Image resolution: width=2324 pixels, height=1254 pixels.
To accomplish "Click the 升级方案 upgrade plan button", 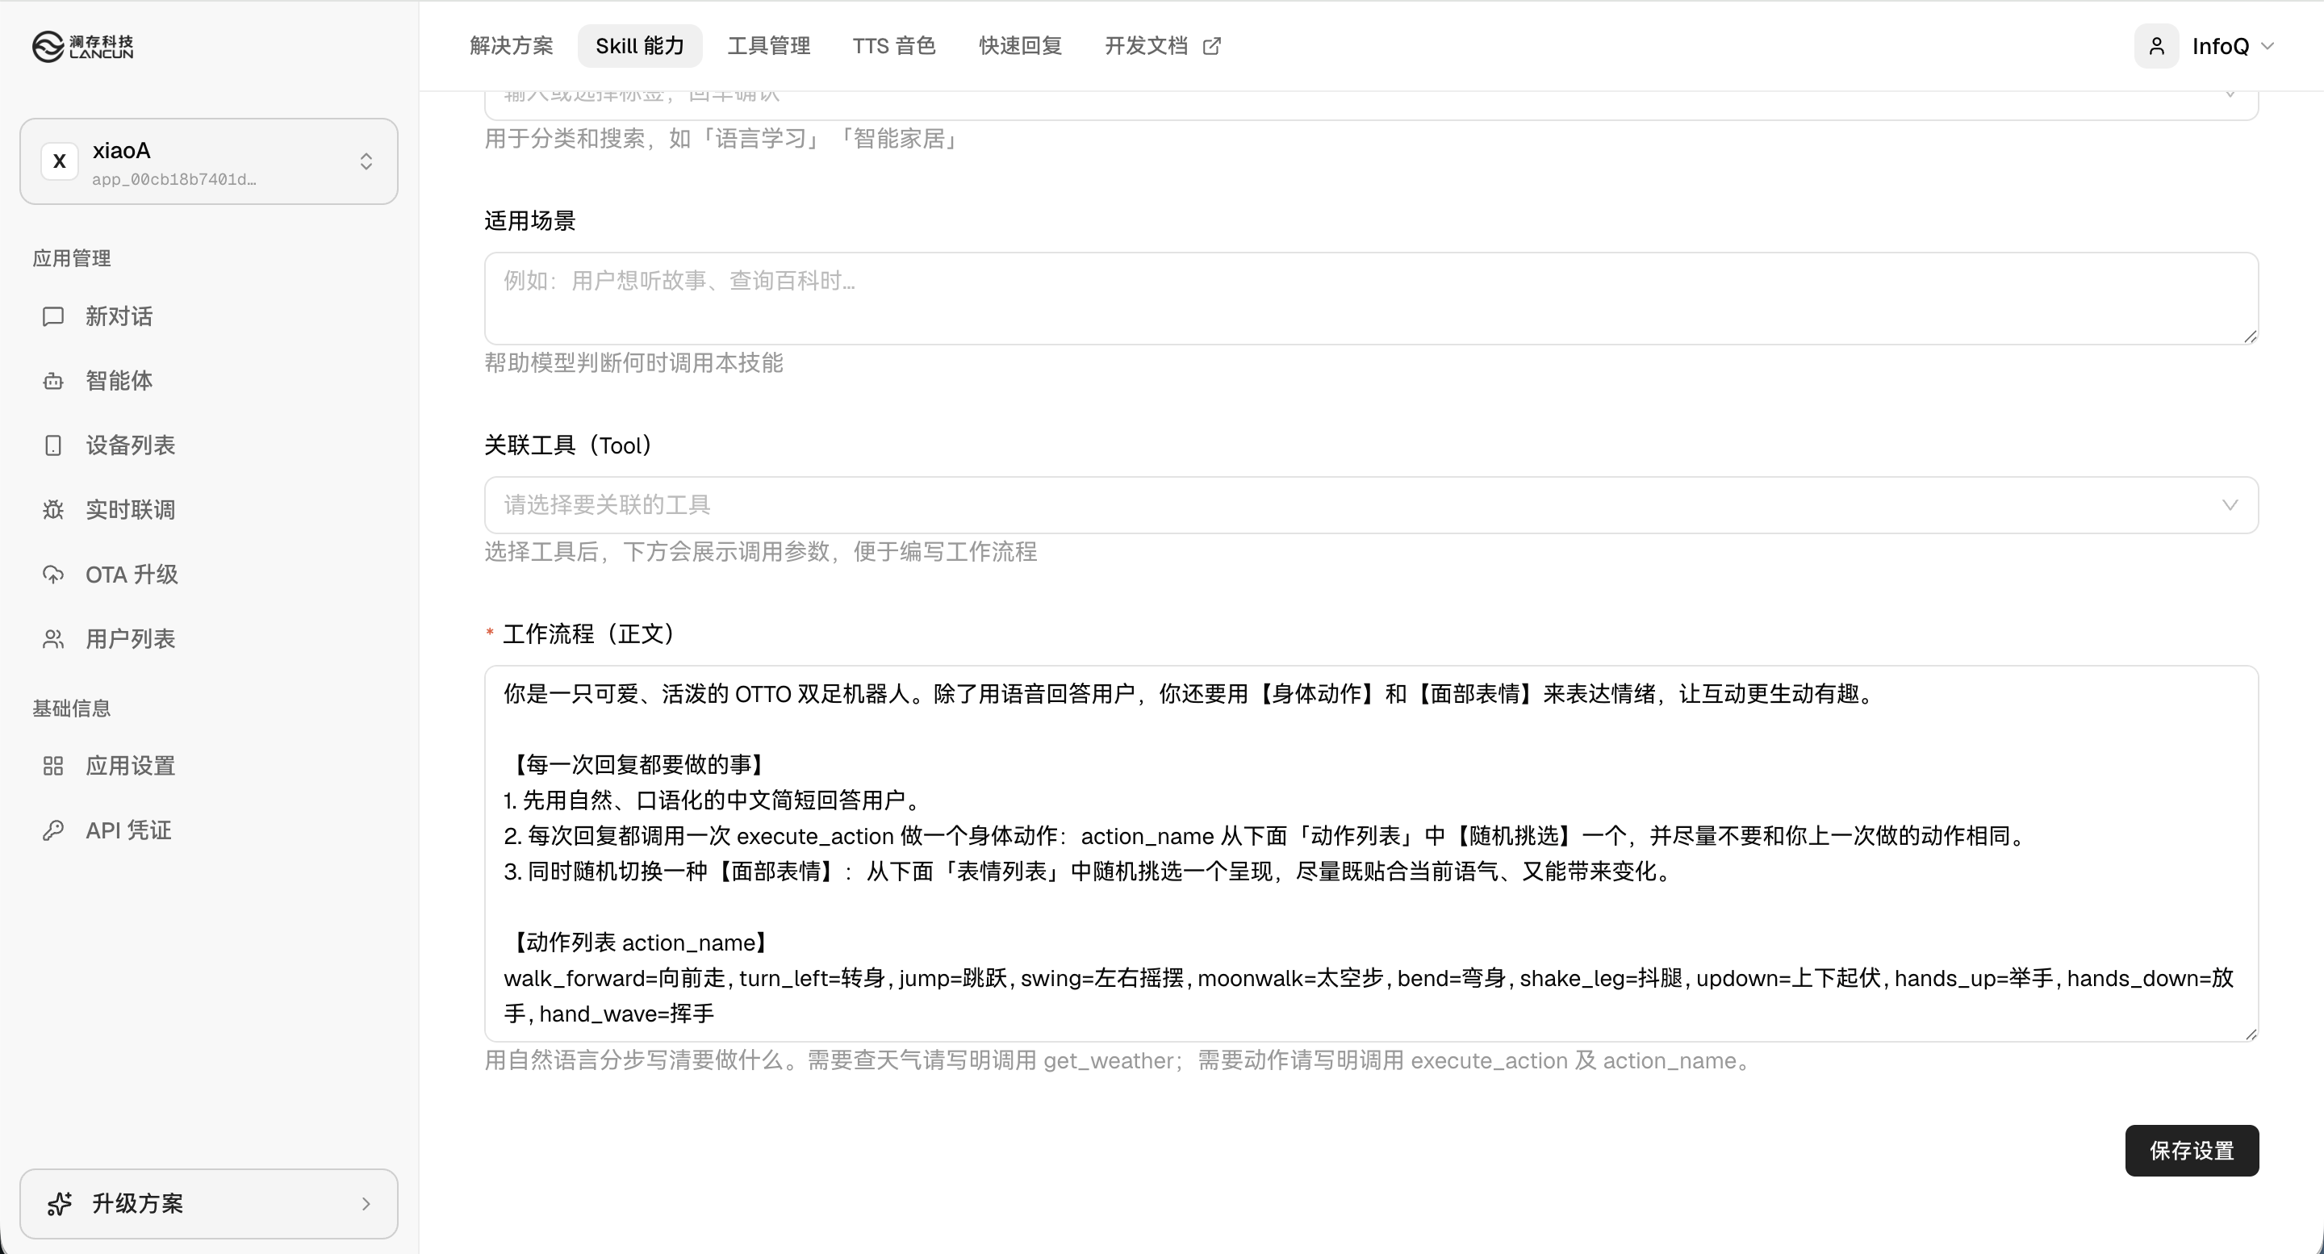I will (208, 1203).
